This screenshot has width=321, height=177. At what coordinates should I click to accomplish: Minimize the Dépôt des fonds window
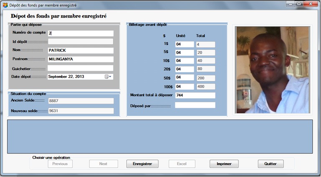pyautogui.click(x=290, y=4)
